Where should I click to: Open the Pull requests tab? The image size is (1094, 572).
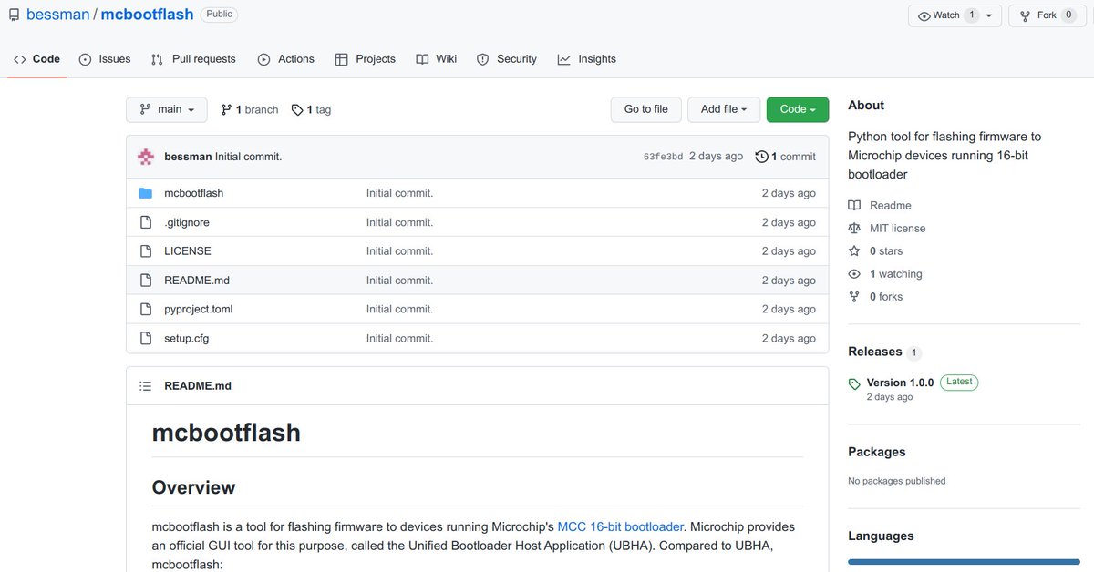(x=193, y=59)
